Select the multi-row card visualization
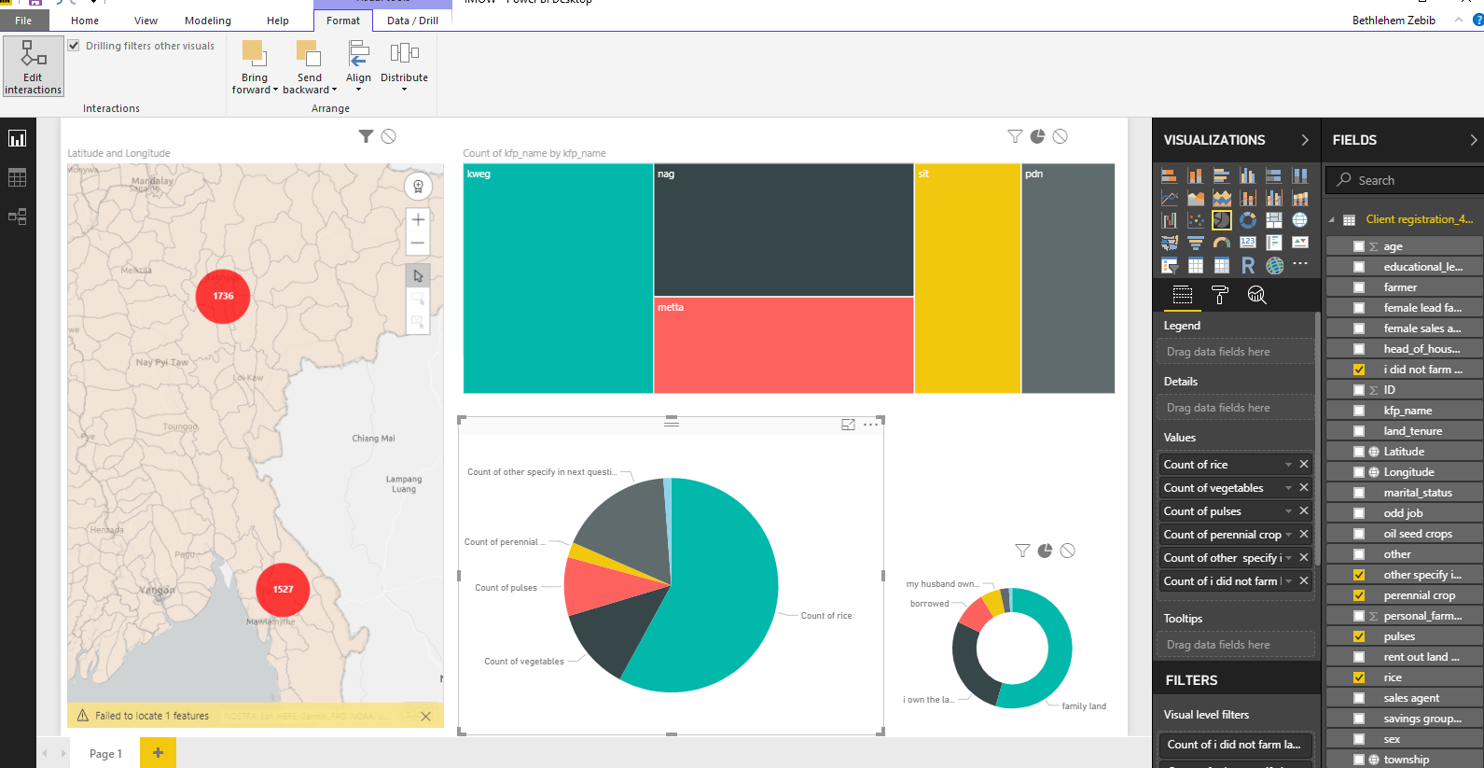 tap(1274, 243)
